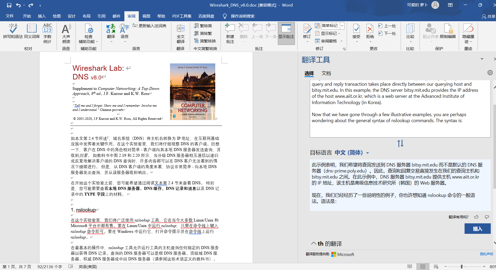Click 更新输入法词典

click(x=150, y=26)
